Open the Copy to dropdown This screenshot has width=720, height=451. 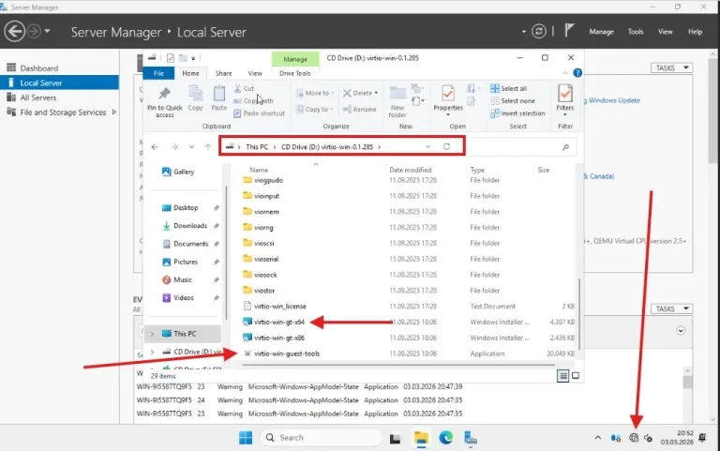315,109
